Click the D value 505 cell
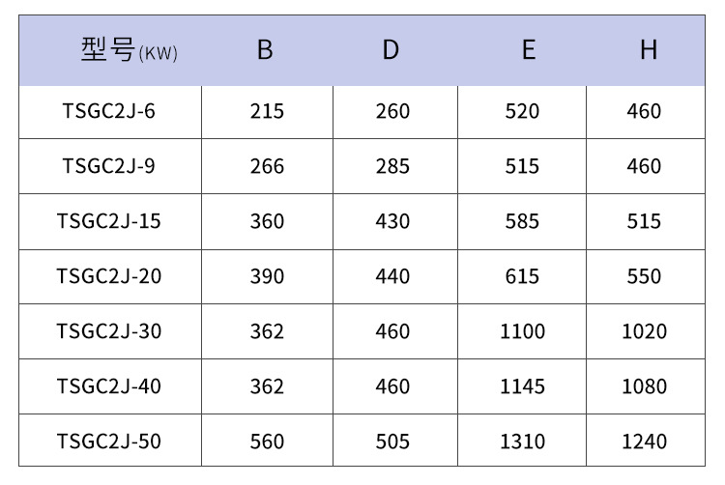Screen dimensions: 725x485 392,442
